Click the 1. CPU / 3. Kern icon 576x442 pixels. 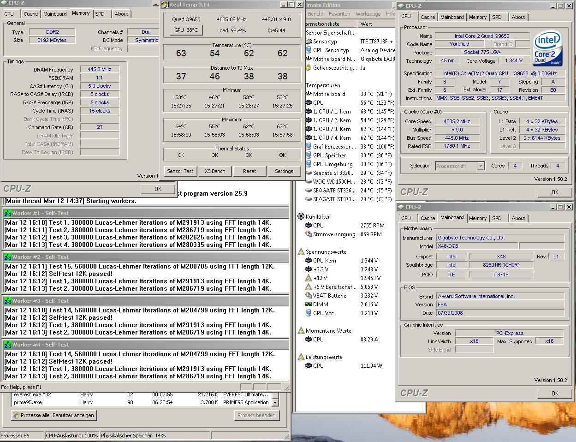tap(309, 129)
